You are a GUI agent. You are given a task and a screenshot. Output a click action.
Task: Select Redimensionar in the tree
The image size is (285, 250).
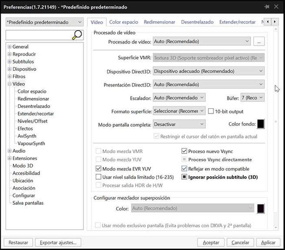33,99
